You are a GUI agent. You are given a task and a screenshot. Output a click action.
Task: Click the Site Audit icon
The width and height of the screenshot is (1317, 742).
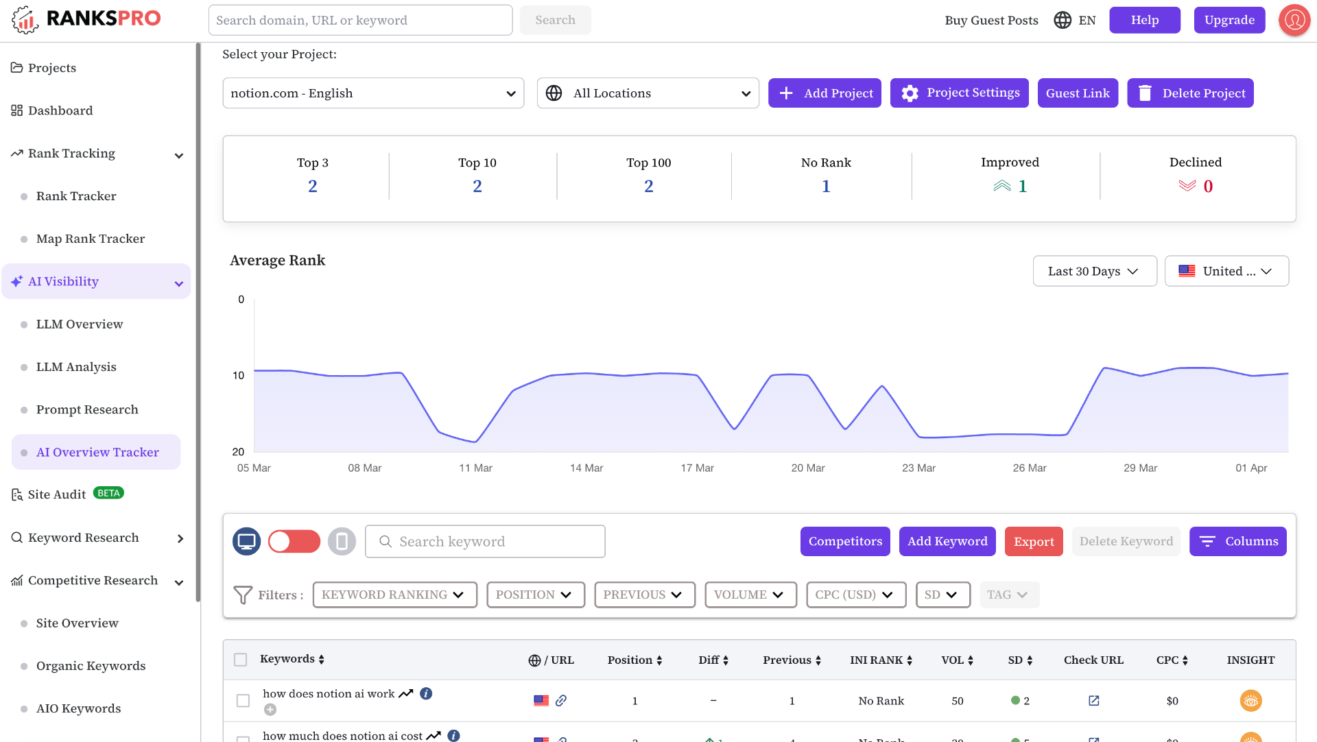click(x=17, y=495)
